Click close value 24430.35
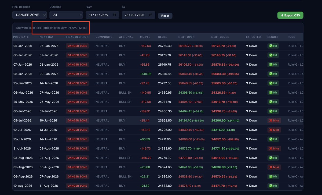322x195 pixels. (x=165, y=111)
